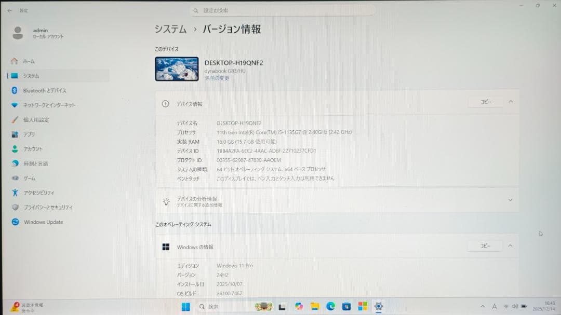Collapse the Windows の情報 section chevron

coord(510,245)
